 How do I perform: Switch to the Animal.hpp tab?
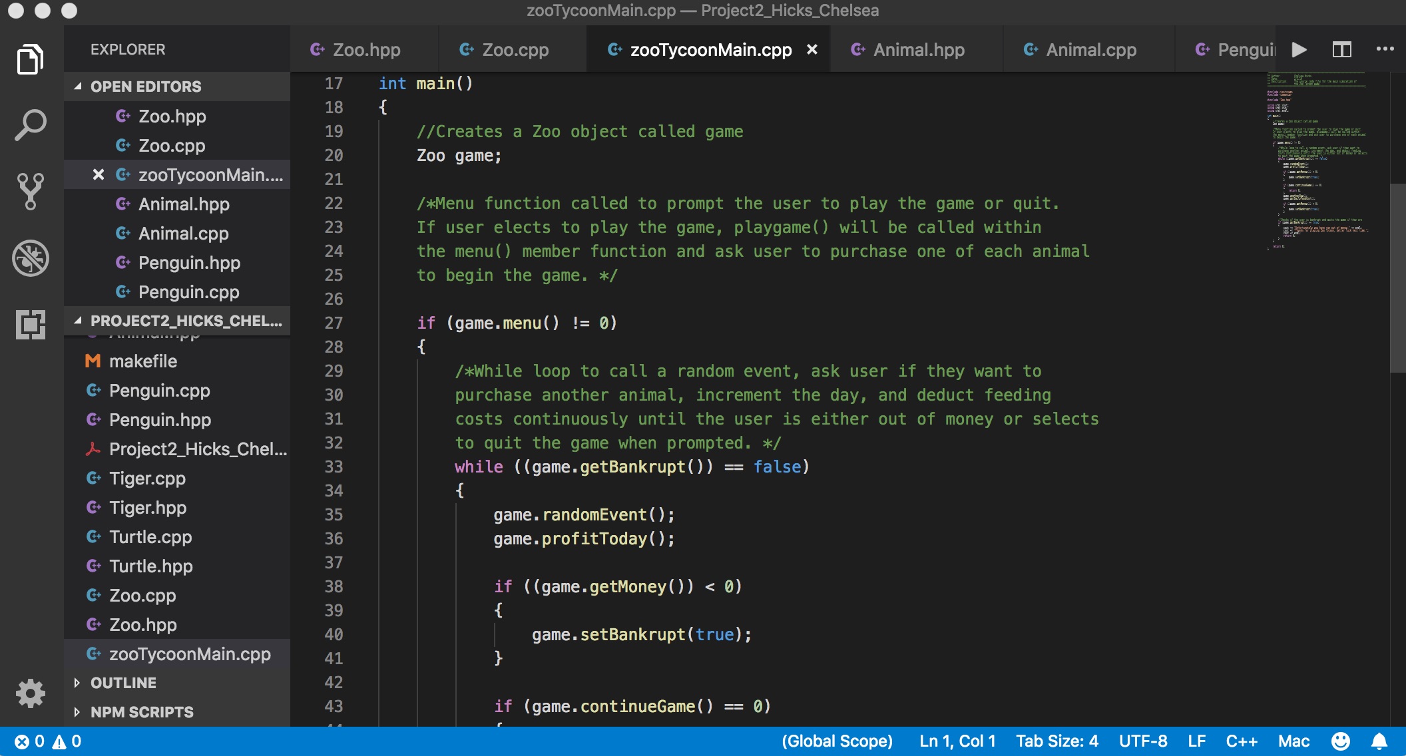click(917, 50)
